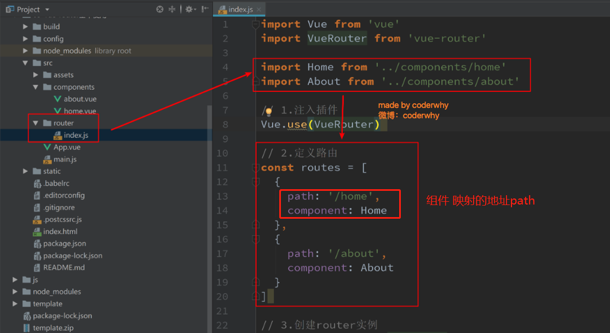Image resolution: width=610 pixels, height=333 pixels.
Task: Click the index.html file icon
Action: pos(37,232)
